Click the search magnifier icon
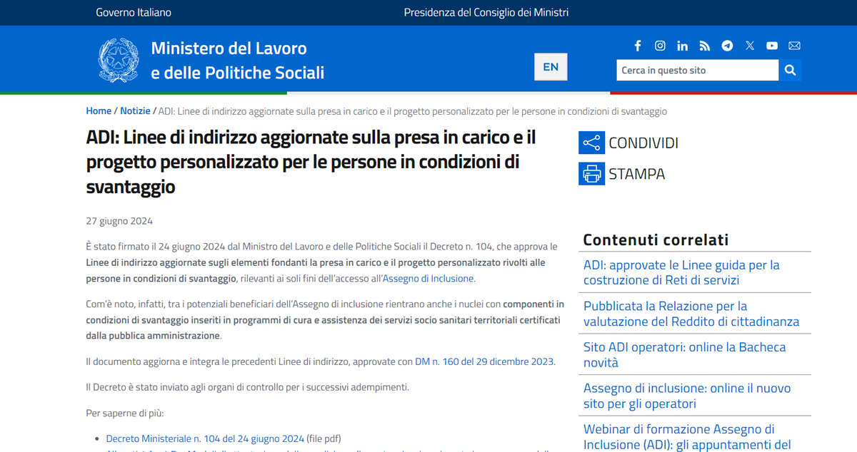This screenshot has width=857, height=452. [790, 70]
